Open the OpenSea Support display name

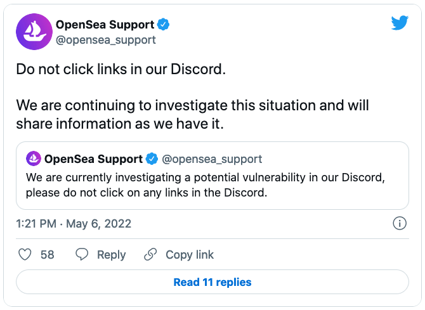[x=105, y=25]
